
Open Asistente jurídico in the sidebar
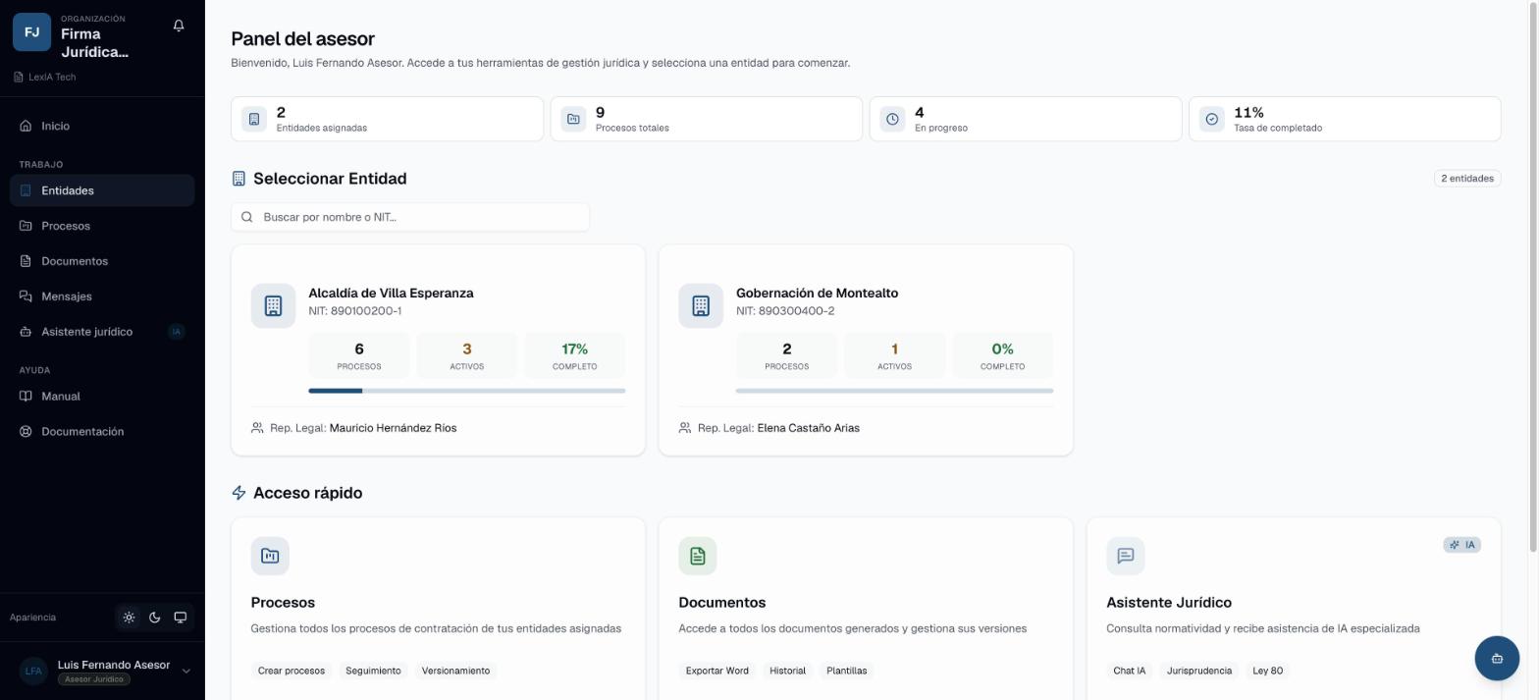102,332
